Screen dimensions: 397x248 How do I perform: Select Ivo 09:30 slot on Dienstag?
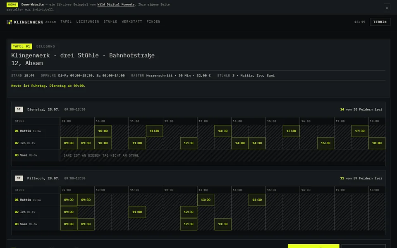point(86,143)
